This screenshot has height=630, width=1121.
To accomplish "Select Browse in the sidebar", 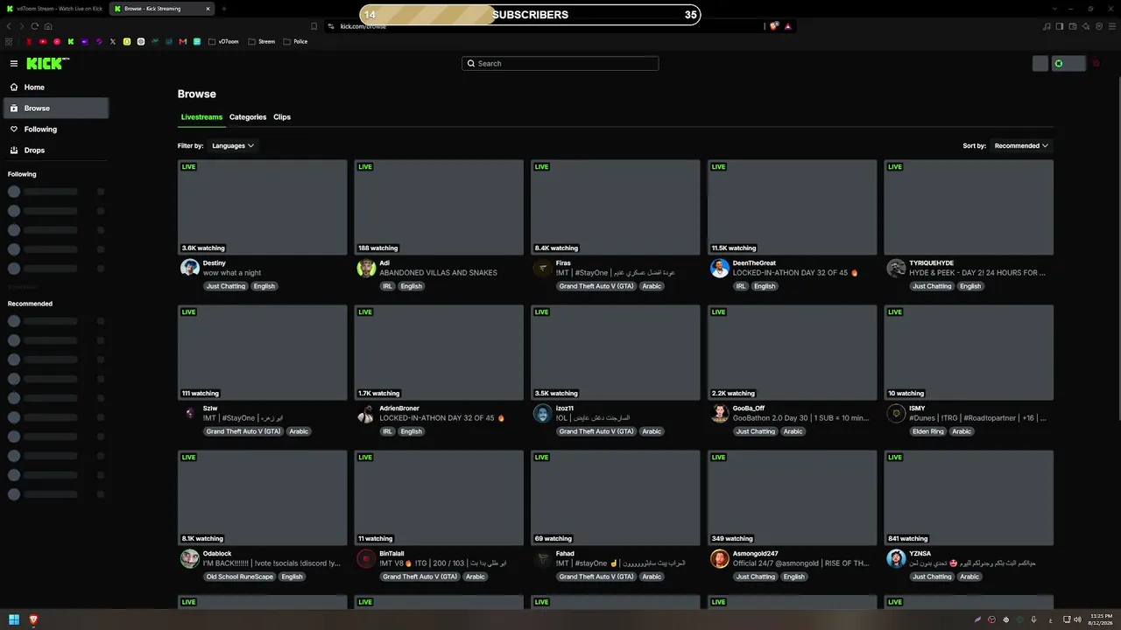I will tap(56, 108).
